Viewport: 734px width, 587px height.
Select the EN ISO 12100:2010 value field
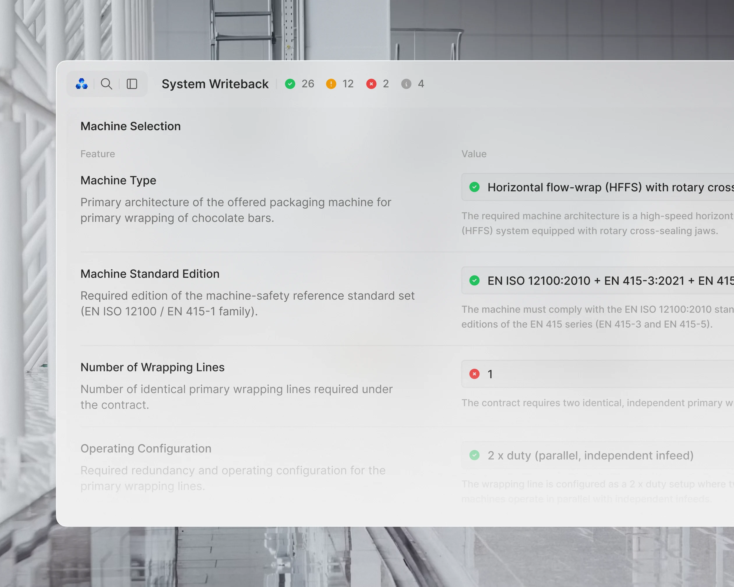(598, 280)
